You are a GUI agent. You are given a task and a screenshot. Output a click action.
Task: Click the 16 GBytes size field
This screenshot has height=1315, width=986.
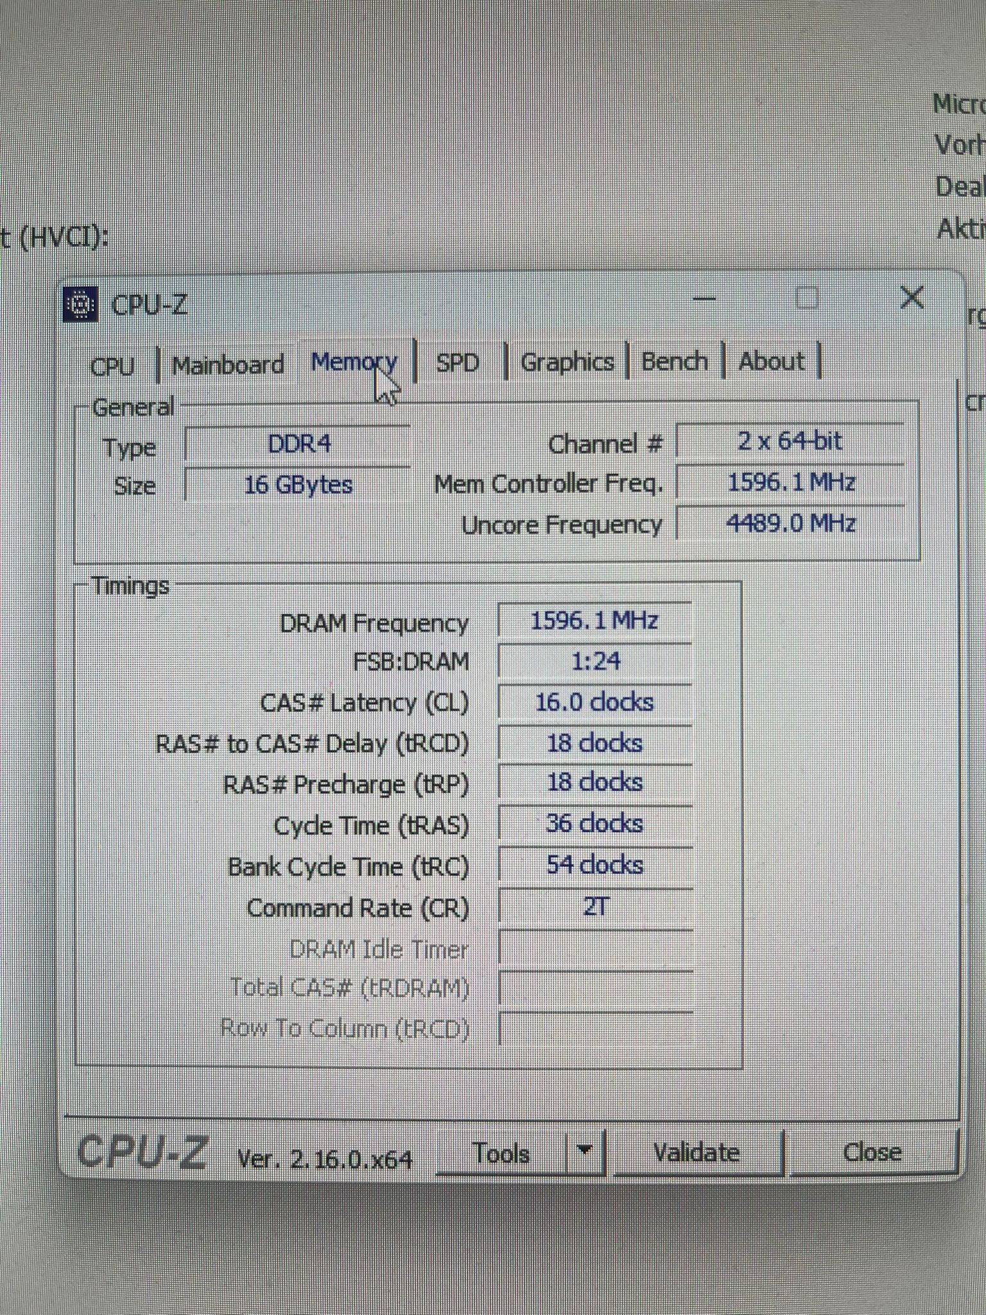pyautogui.click(x=298, y=484)
